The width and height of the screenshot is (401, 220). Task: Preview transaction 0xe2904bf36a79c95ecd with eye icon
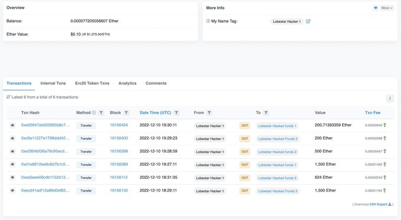tap(12, 152)
